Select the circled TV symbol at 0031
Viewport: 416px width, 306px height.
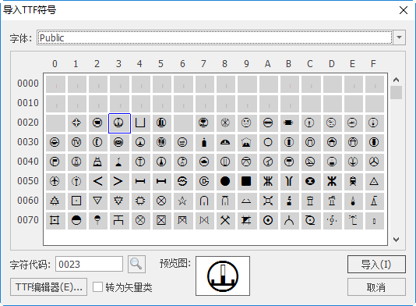pos(76,143)
